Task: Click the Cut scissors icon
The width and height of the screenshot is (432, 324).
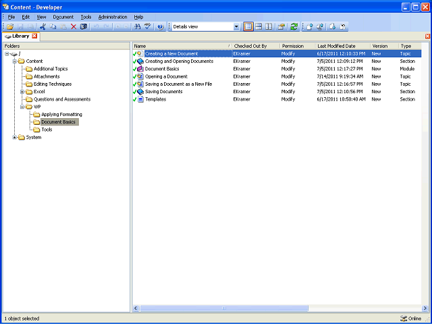Action: click(x=43, y=27)
